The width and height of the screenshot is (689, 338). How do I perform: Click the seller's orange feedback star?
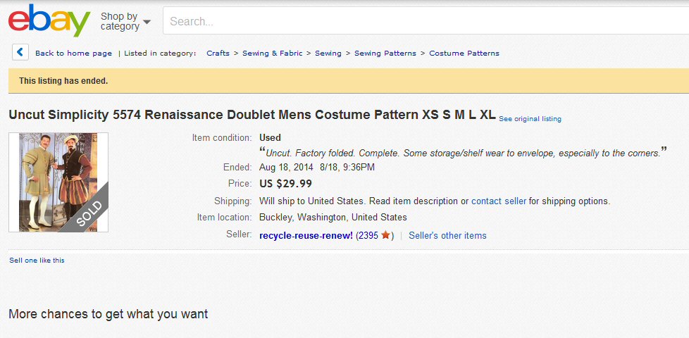pos(385,235)
